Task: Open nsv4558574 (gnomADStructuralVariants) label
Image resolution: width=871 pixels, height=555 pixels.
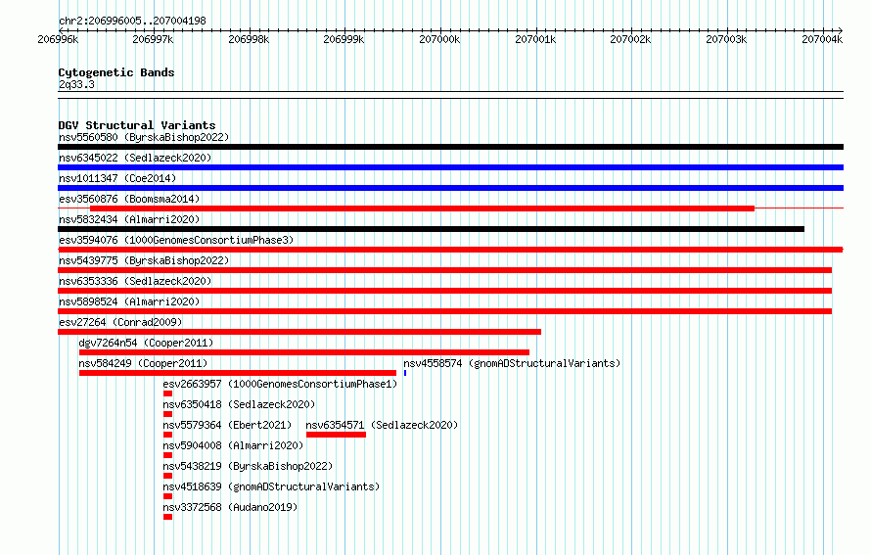Action: (512, 363)
